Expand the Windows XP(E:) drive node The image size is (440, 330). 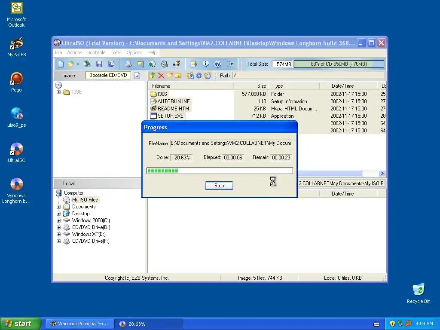tap(58, 234)
